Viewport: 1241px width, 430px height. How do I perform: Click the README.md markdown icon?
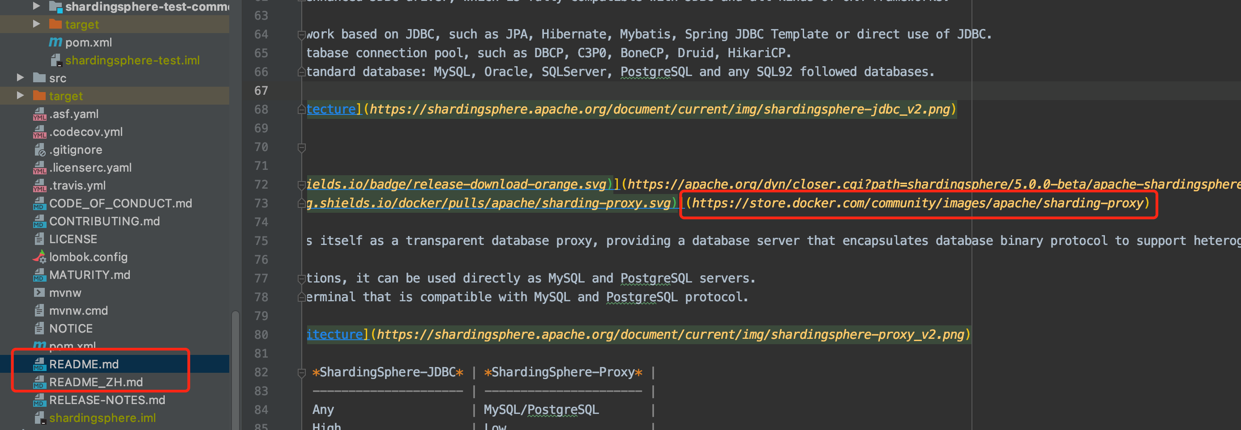[x=39, y=364]
